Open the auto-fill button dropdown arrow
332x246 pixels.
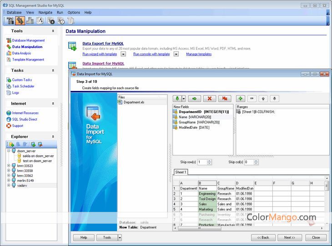184,99
